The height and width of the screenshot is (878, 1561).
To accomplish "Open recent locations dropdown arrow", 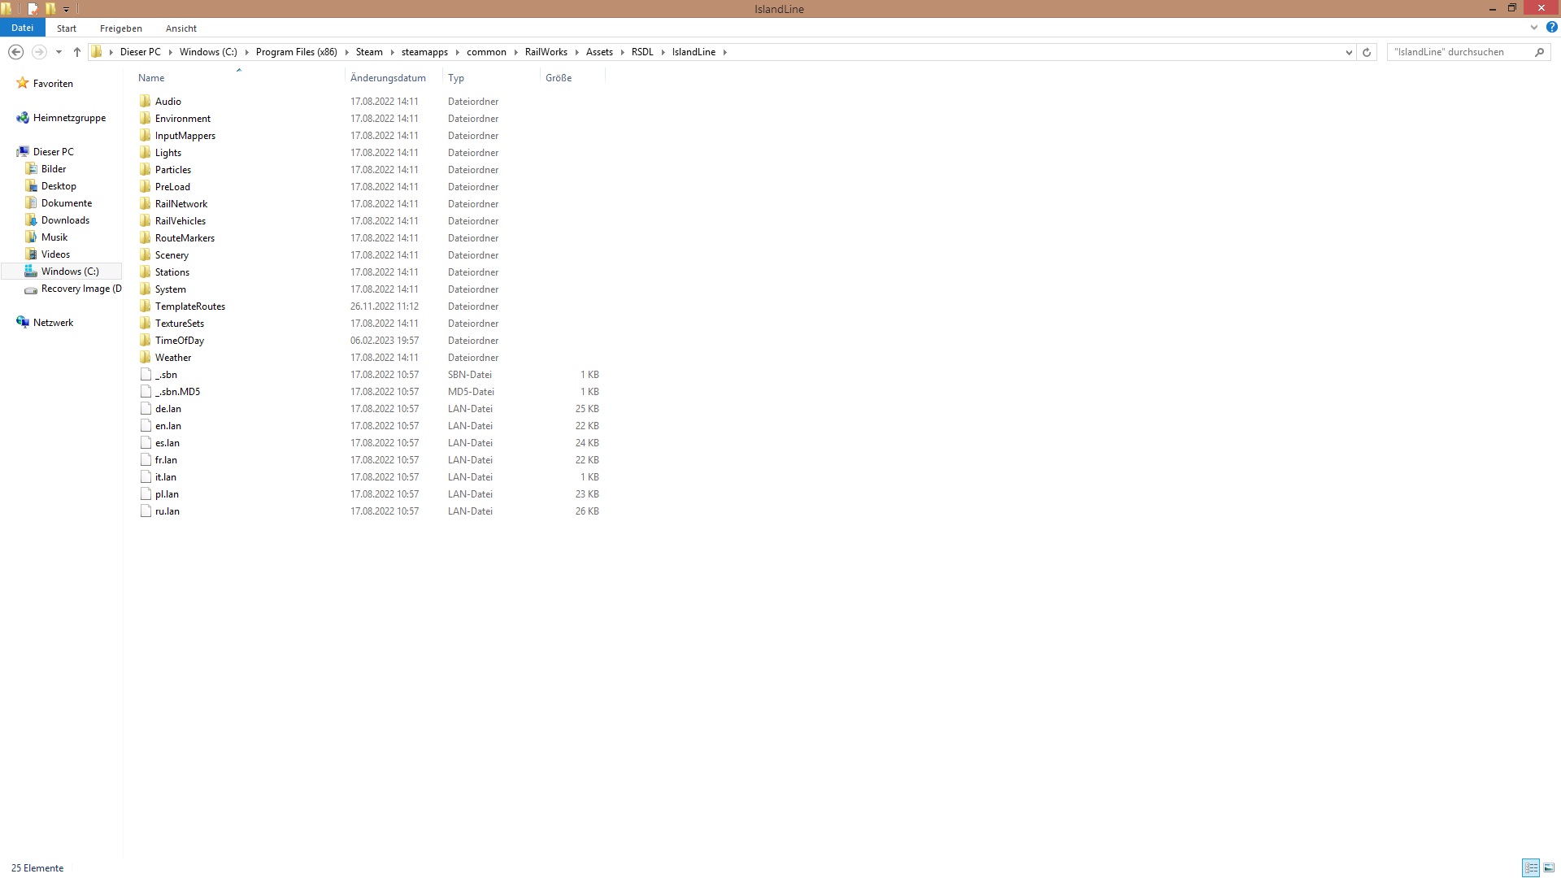I will pos(59,52).
